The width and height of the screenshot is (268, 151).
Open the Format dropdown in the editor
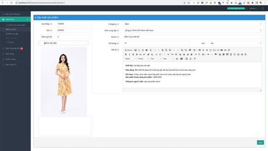click(143, 59)
